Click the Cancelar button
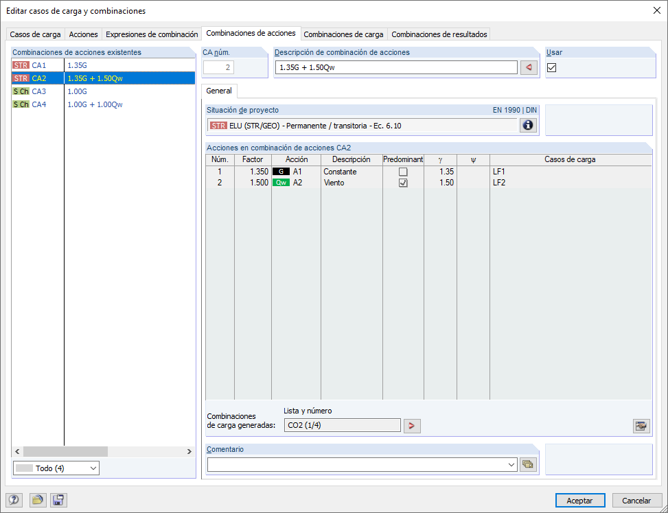The width and height of the screenshot is (668, 513). (636, 501)
